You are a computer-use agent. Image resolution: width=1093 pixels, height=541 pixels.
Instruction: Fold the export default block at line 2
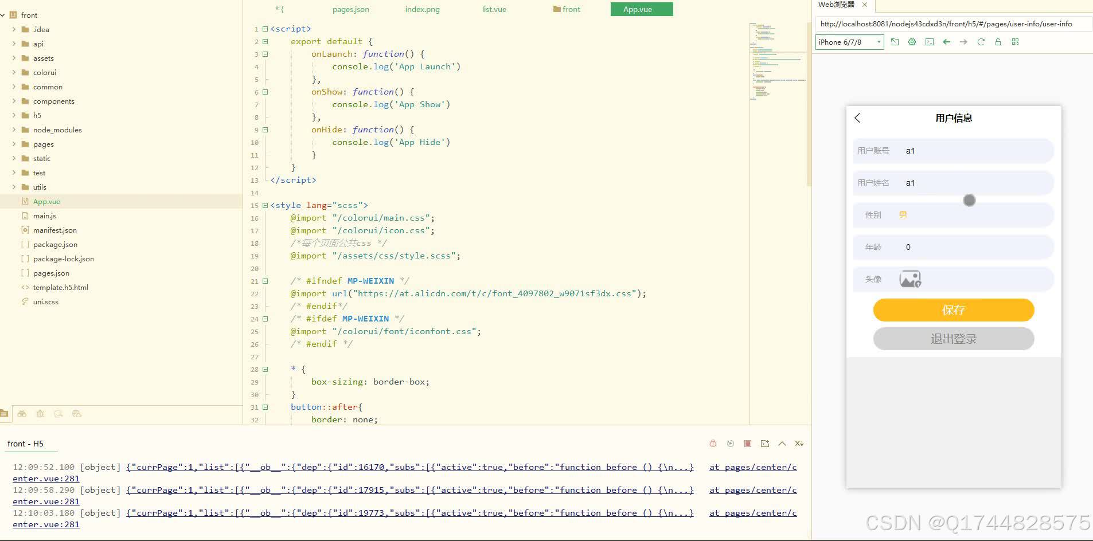pyautogui.click(x=265, y=41)
